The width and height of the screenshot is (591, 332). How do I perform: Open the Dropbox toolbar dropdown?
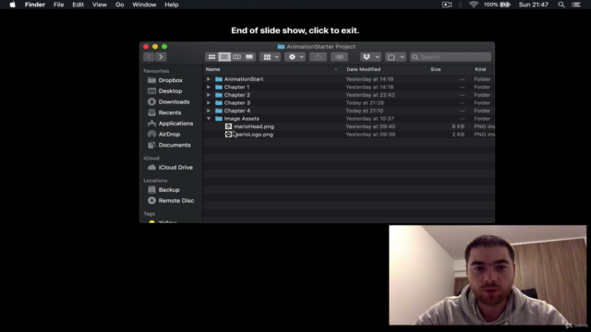pos(370,57)
